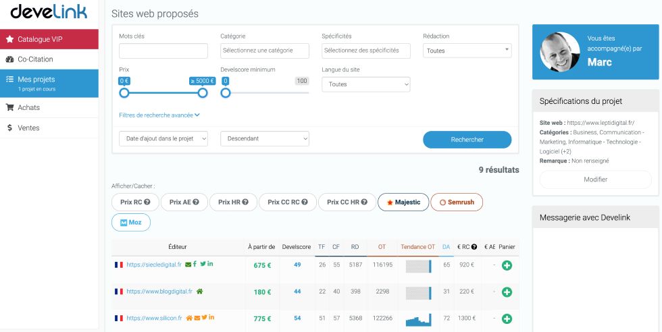Click the Twitter icon for siecledigital.fr
The image size is (662, 332).
point(203,264)
